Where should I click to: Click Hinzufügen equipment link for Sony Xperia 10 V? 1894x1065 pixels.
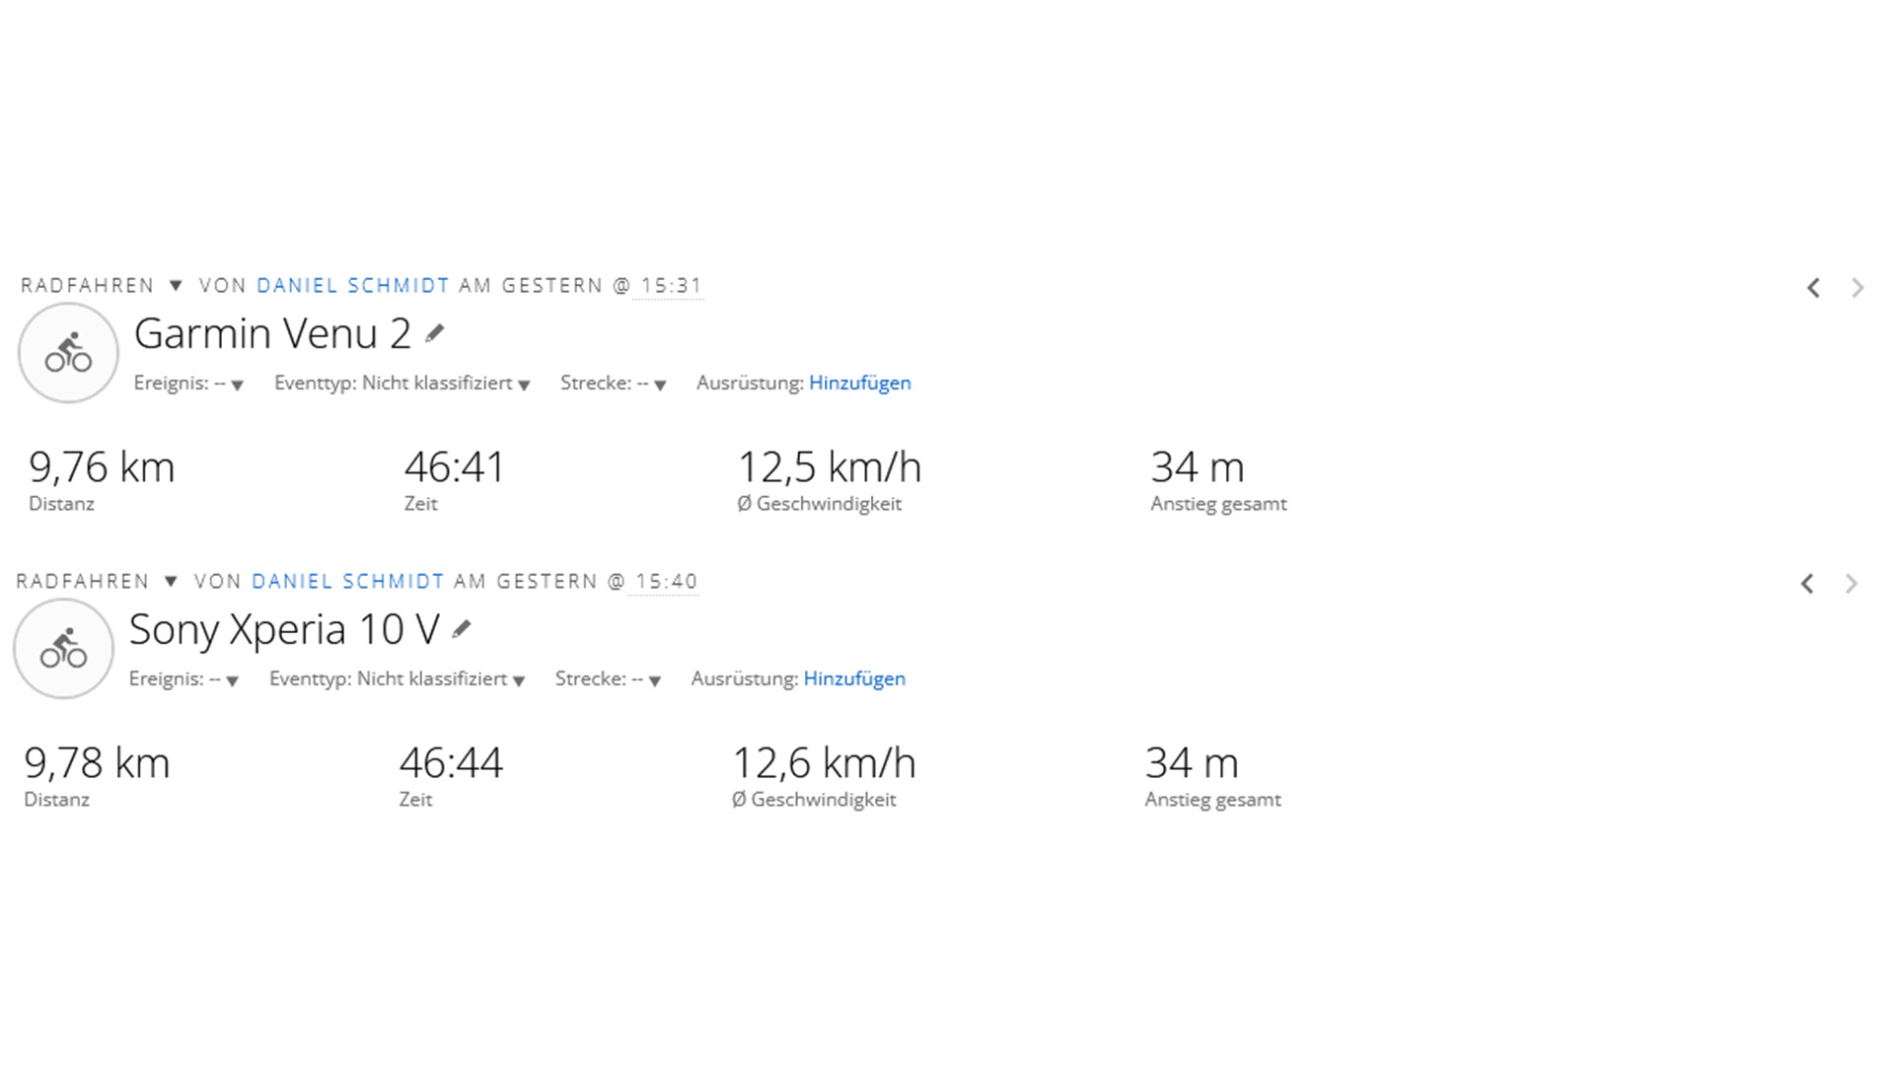click(x=854, y=678)
